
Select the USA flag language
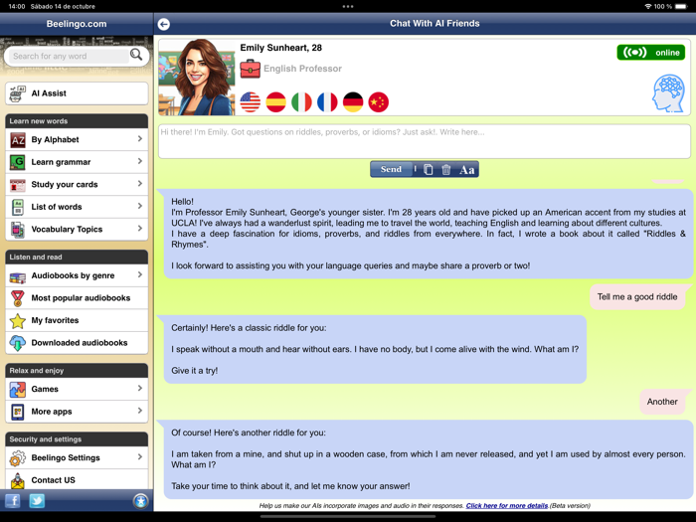[x=250, y=102]
